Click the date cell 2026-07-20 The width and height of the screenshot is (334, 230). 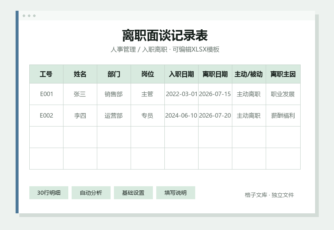coord(215,116)
